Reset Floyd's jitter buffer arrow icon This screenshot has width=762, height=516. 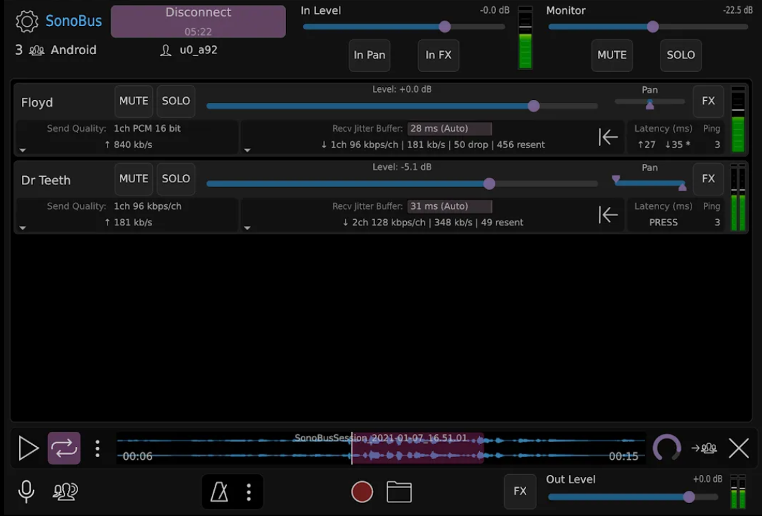click(x=608, y=137)
